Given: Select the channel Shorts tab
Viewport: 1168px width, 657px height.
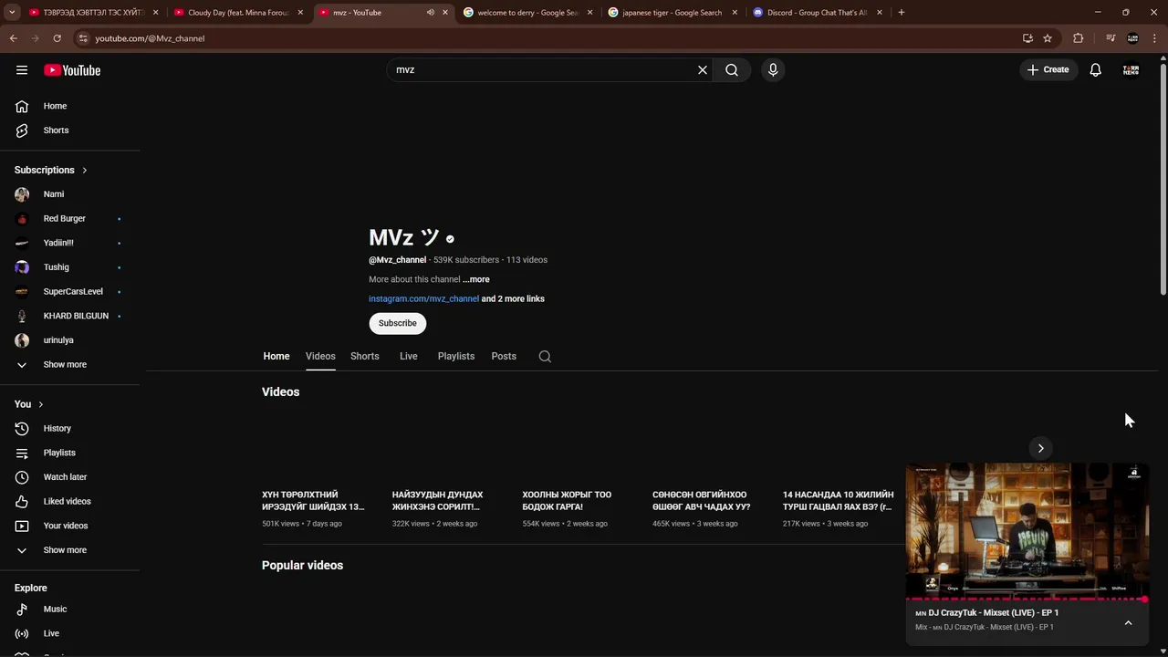Looking at the screenshot, I should (365, 356).
